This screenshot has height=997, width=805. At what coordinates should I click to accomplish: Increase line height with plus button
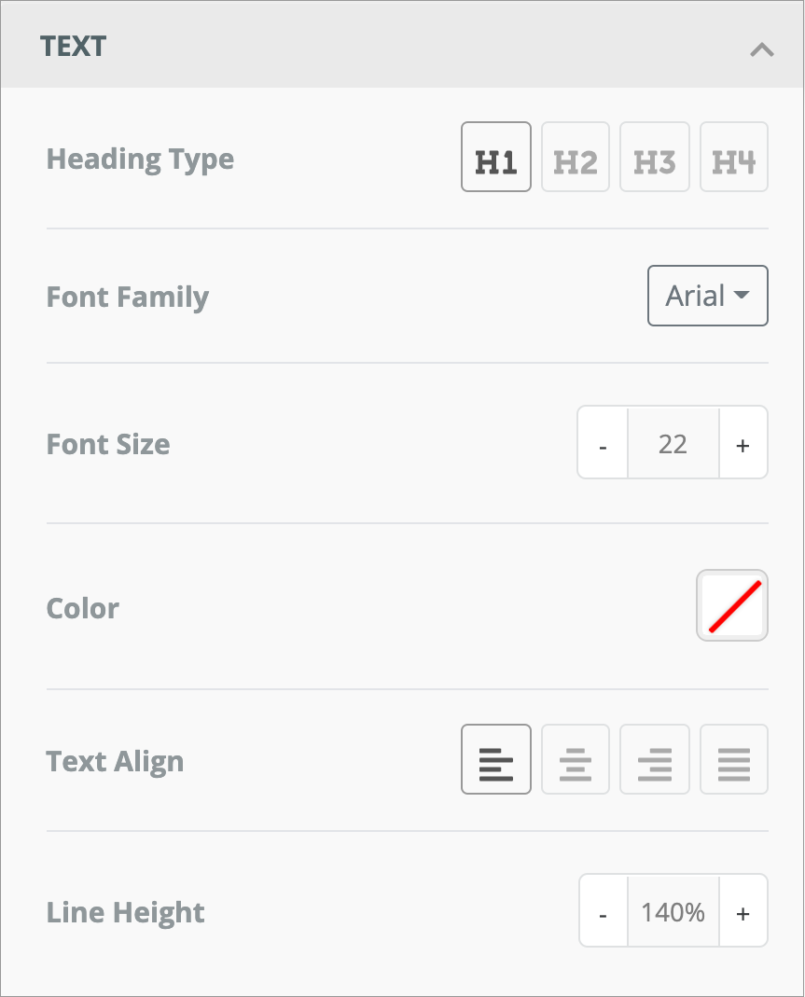(x=743, y=911)
